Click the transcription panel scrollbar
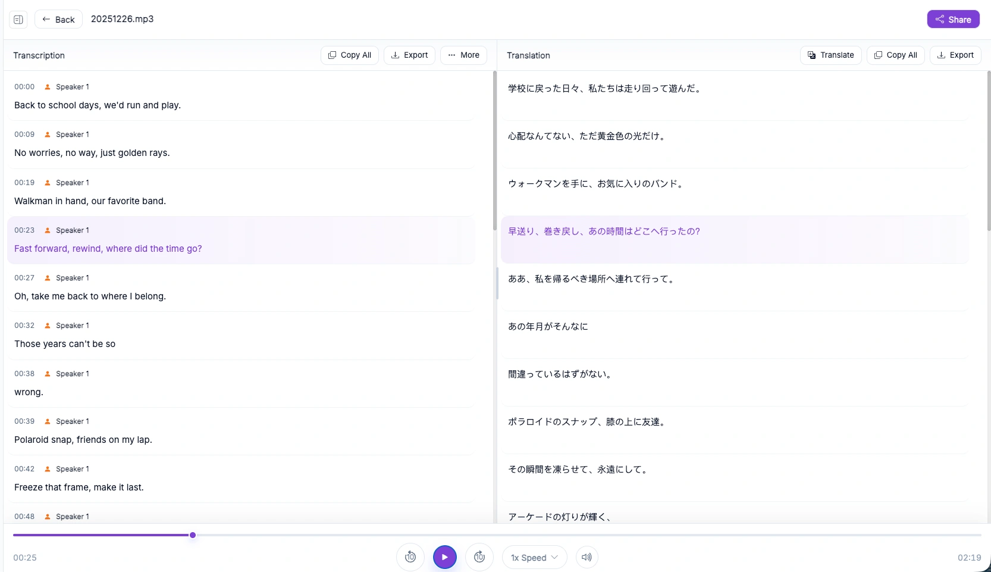 click(494, 151)
